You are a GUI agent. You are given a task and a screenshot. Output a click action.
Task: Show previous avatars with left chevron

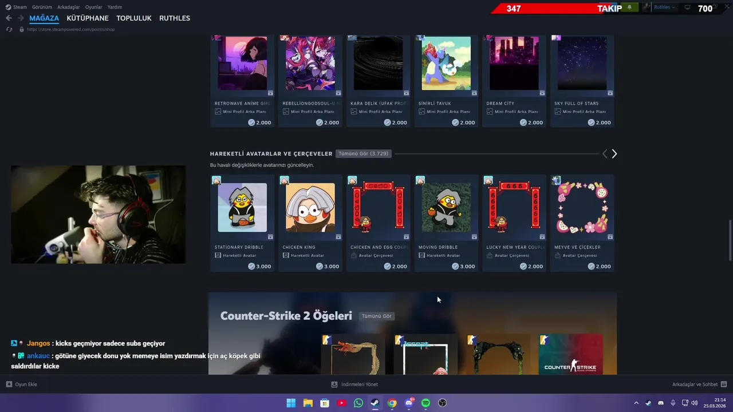(x=605, y=154)
